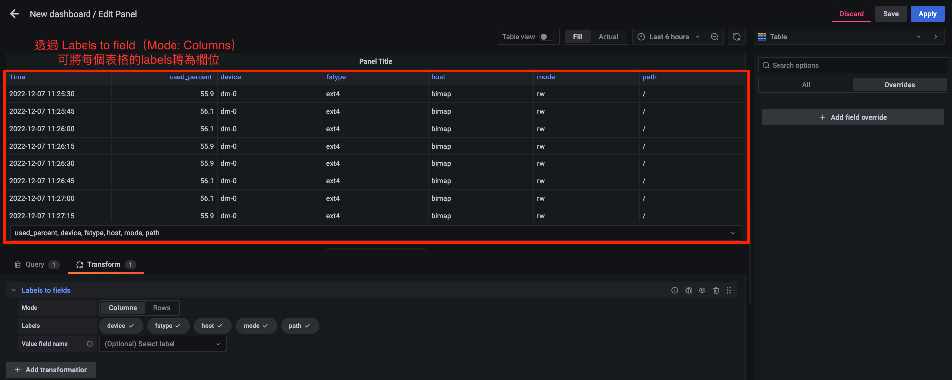Viewport: 952px width, 380px height.
Task: Open the Value field name select
Action: pyautogui.click(x=163, y=344)
